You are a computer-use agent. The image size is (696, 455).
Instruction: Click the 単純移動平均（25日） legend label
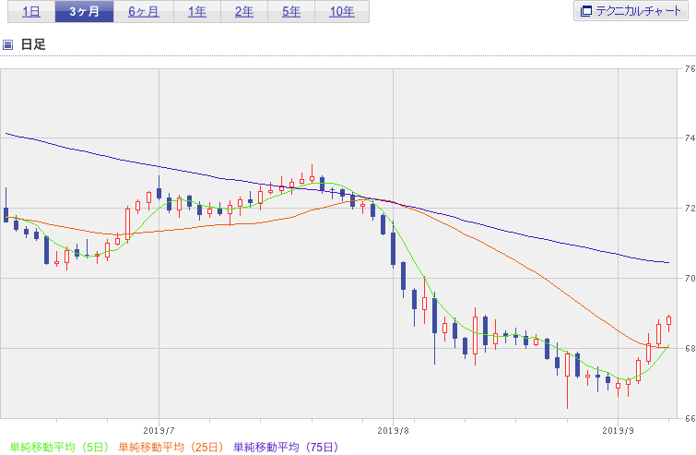[x=171, y=447]
